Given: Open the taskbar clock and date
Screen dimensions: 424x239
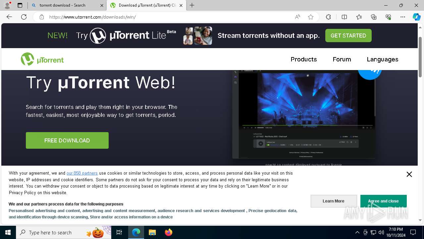Looking at the screenshot, I should 396,232.
